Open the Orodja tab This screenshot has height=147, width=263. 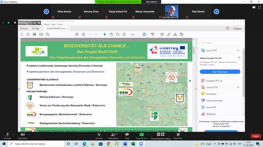[35, 28]
